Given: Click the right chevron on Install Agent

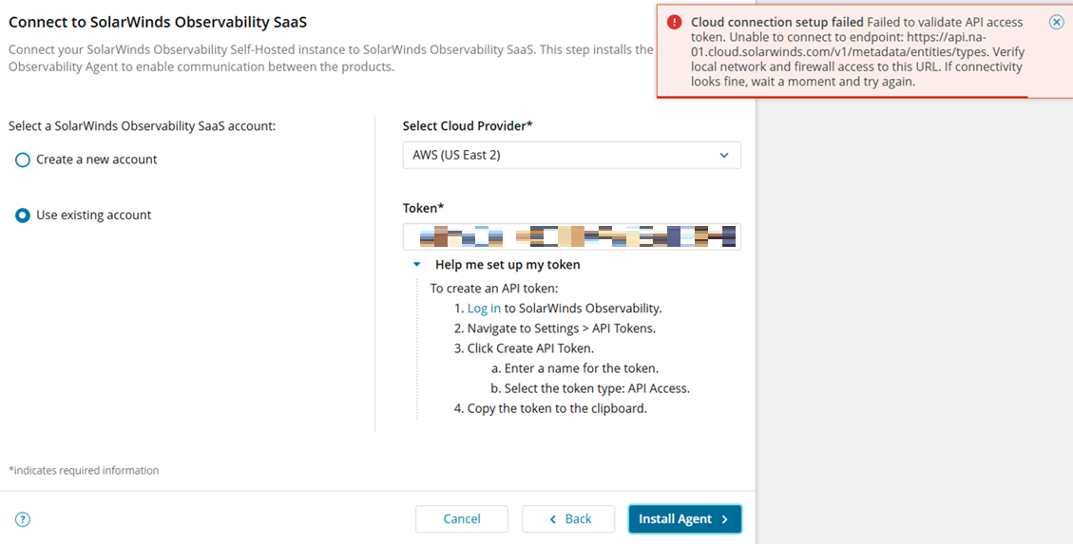Looking at the screenshot, I should (725, 519).
